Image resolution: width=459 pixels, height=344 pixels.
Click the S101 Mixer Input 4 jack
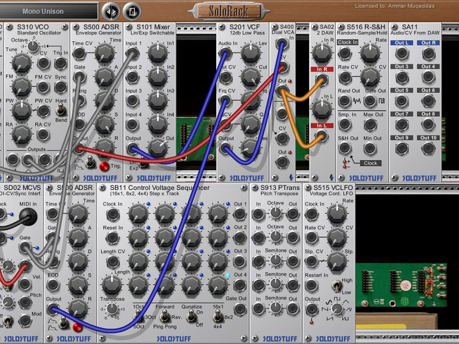[132, 125]
